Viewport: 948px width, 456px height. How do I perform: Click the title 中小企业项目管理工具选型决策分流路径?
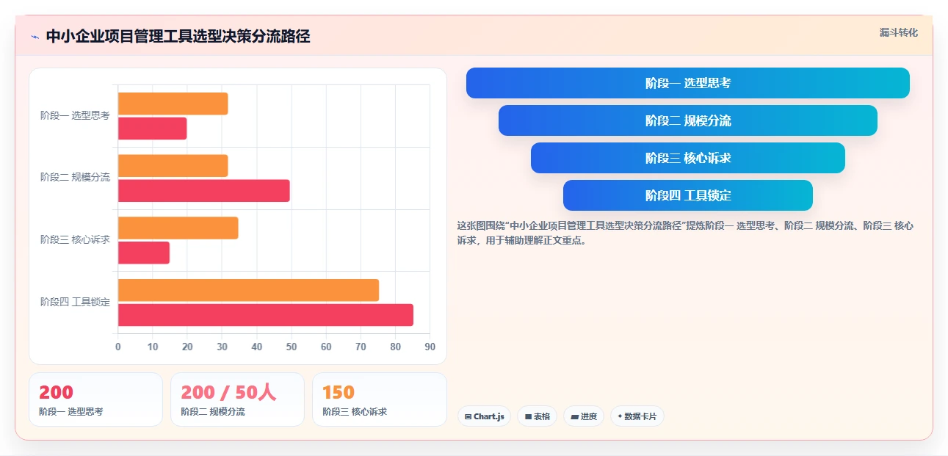178,37
